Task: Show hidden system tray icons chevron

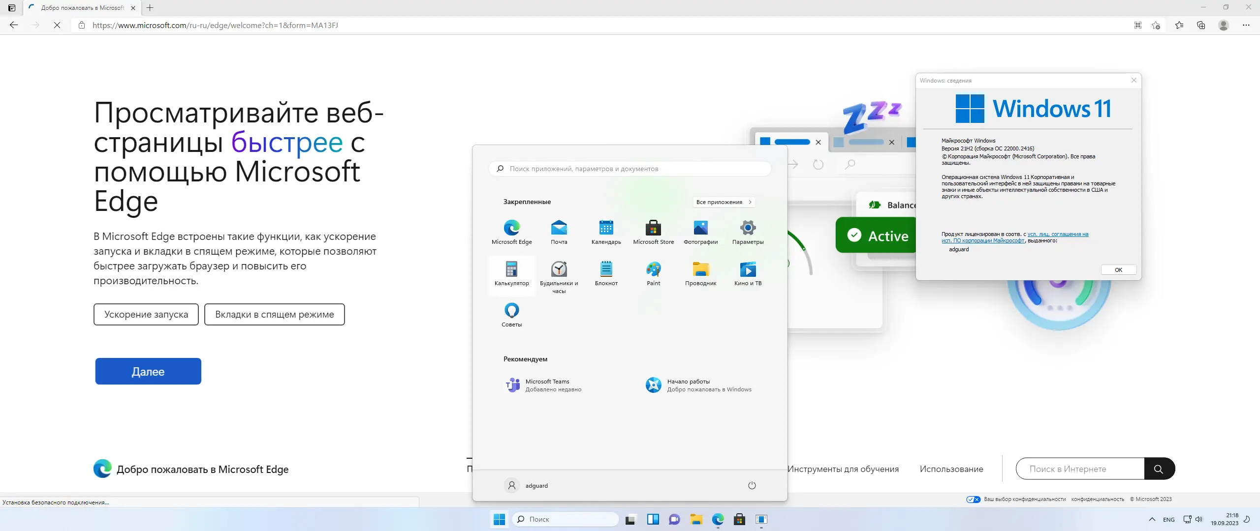Action: point(1152,520)
